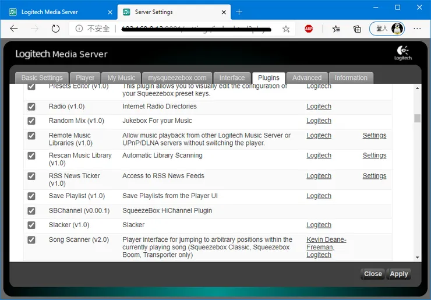Click the Song Scanner (v2.0) plugin name
This screenshot has height=300, width=431.
79,239
